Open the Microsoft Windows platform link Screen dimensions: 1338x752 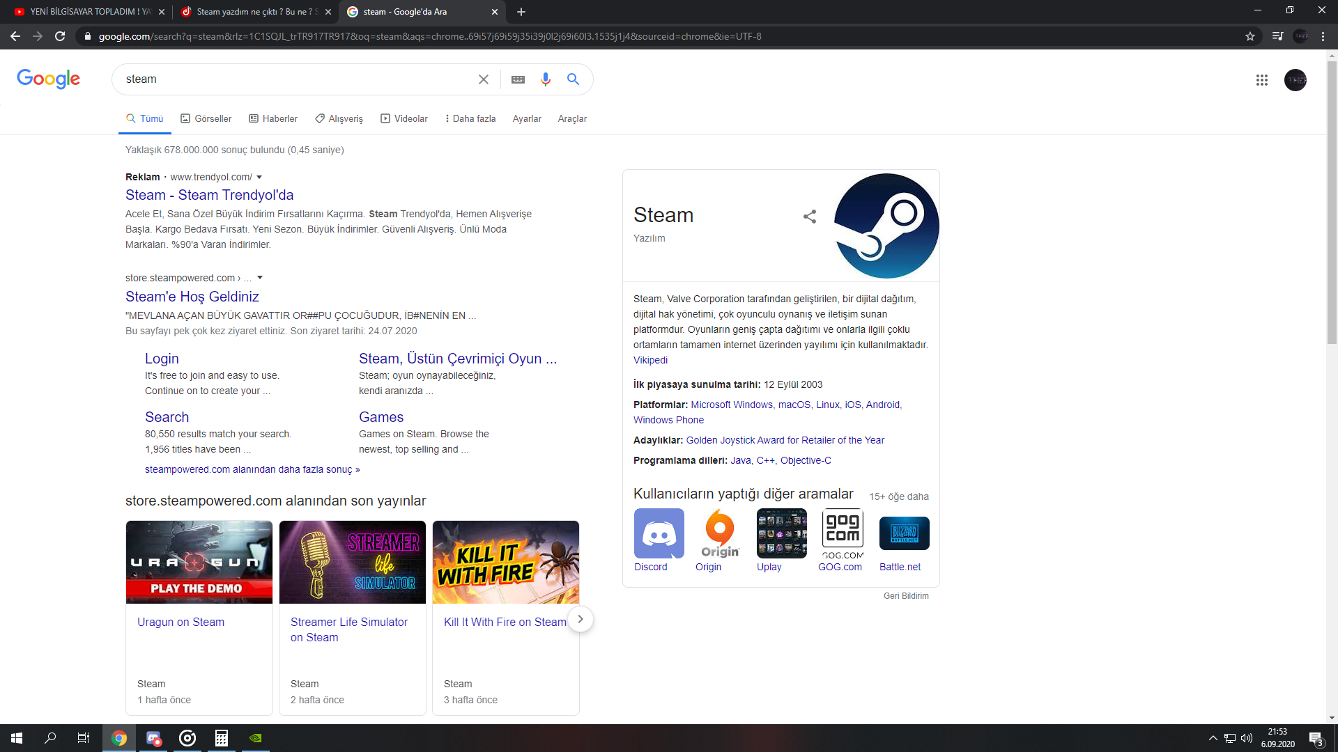(x=732, y=405)
